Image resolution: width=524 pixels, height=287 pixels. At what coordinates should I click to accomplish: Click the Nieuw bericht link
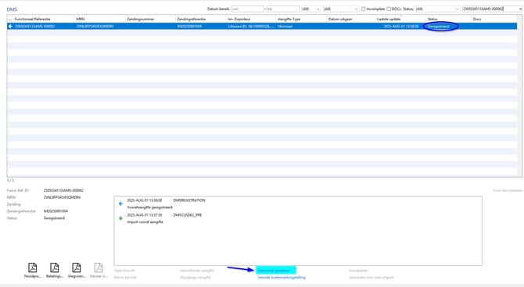tap(125, 278)
